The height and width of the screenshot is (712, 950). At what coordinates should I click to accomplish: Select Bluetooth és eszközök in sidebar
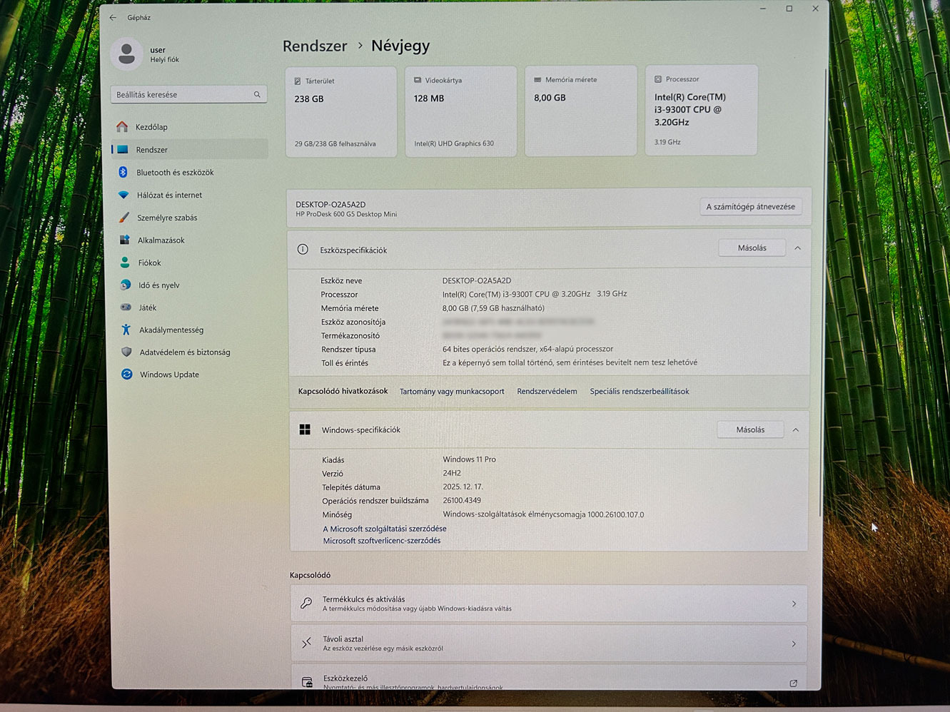[190, 172]
